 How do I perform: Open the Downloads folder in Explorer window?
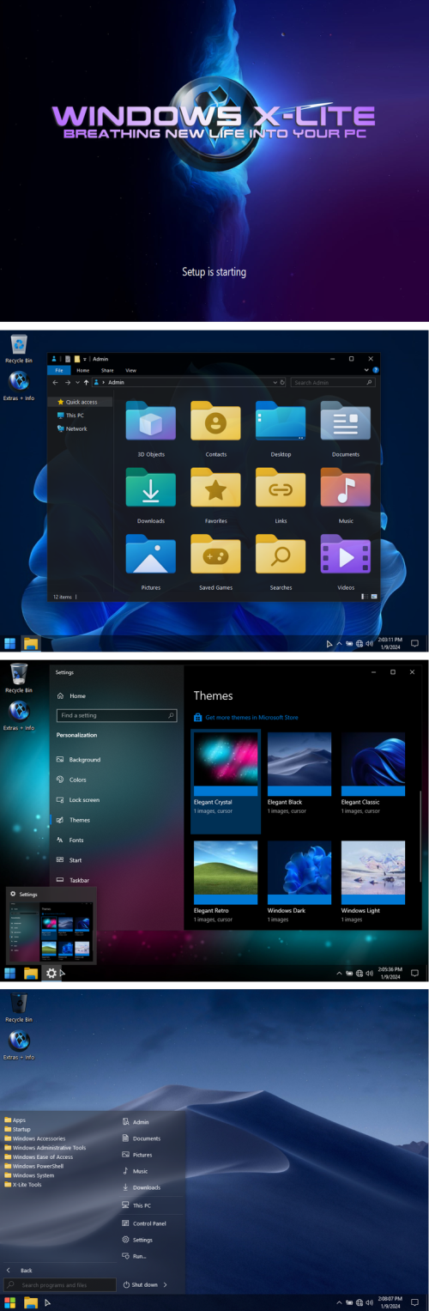(x=151, y=488)
